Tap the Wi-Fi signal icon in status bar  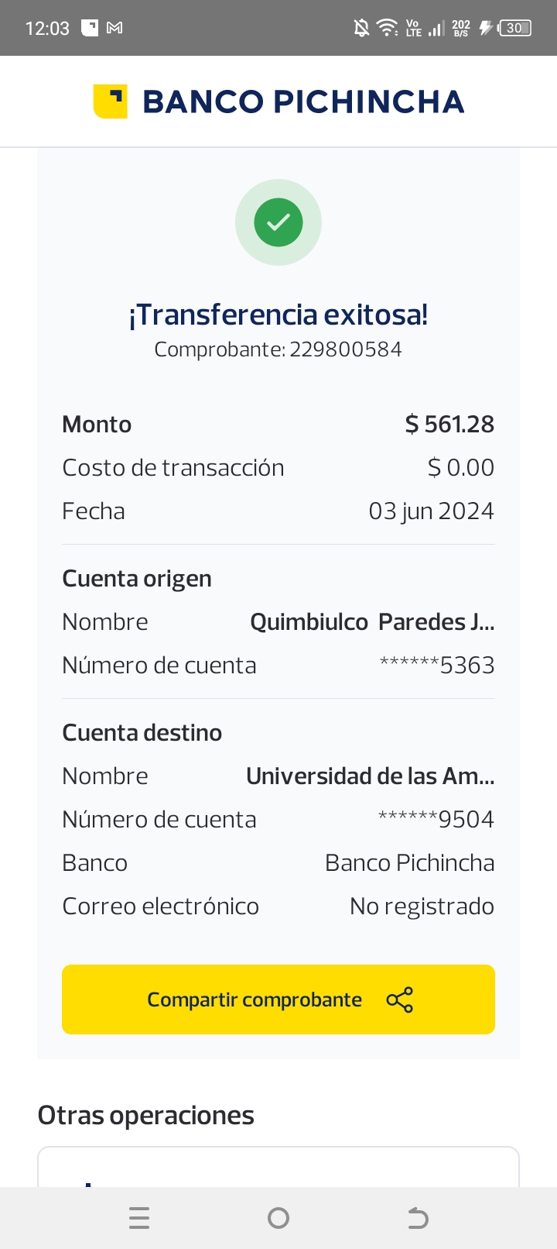[387, 28]
